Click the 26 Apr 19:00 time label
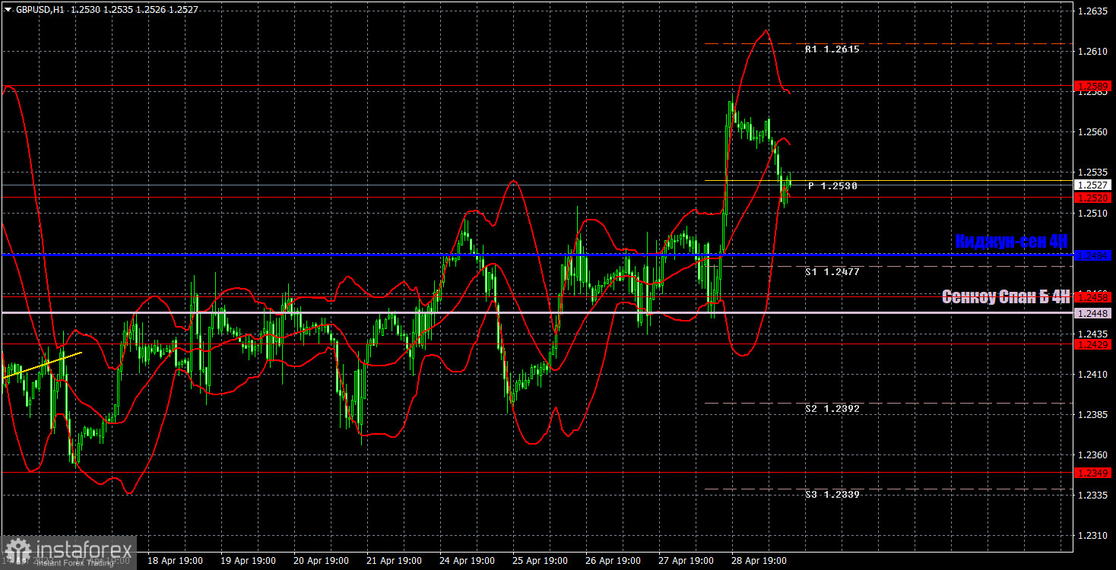The image size is (1116, 570). click(615, 561)
